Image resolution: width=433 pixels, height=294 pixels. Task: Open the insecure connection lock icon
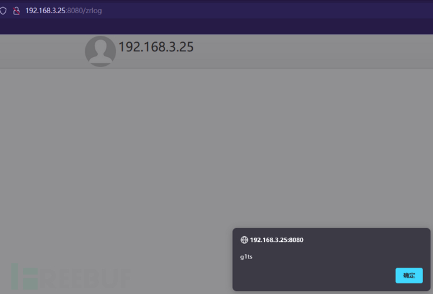[x=16, y=11]
